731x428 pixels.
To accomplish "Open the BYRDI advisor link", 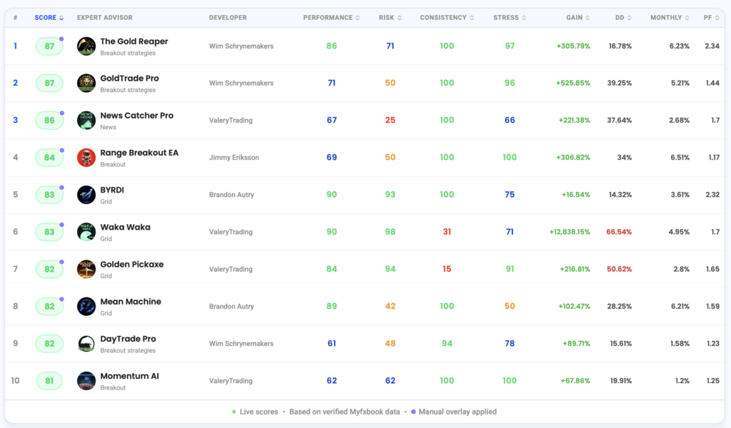I will [x=112, y=190].
